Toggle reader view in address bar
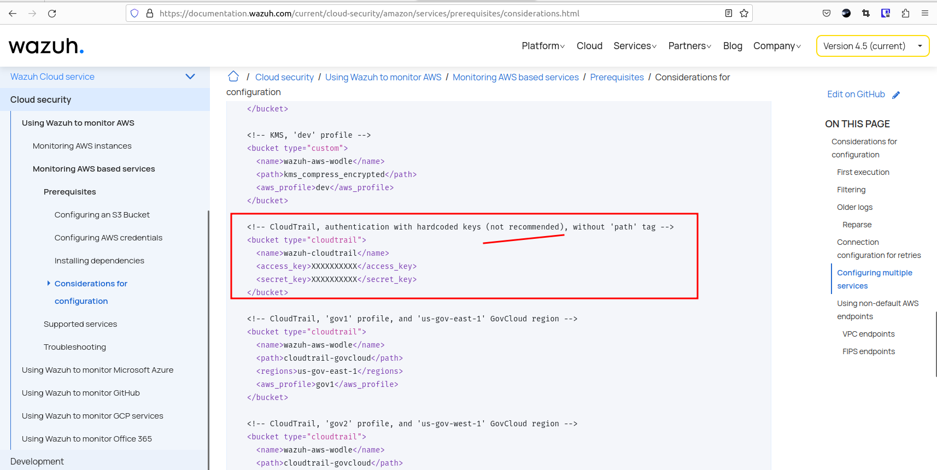Screen dimensions: 937x470 [729, 13]
